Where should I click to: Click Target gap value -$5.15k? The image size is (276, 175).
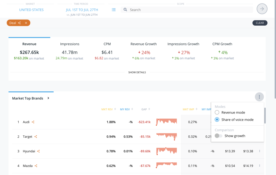click(145, 137)
